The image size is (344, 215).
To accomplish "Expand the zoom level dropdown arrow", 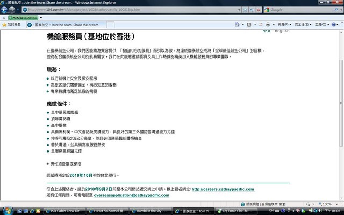I will [x=336, y=204].
